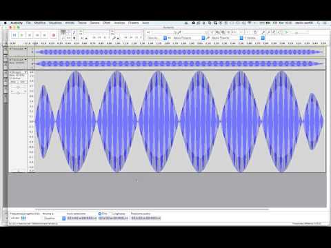The height and width of the screenshot is (248, 331).
Task: Close the second track with its X button
Action: pos(10,60)
